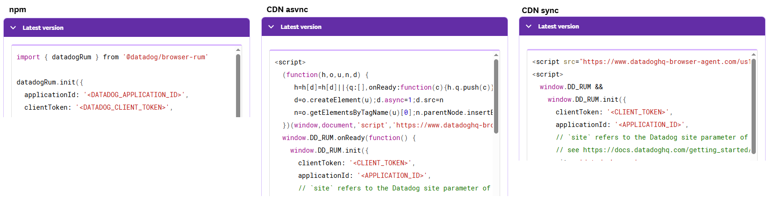Click the CDN sync code block scroll-up arrow
767x197 pixels.
coord(753,54)
